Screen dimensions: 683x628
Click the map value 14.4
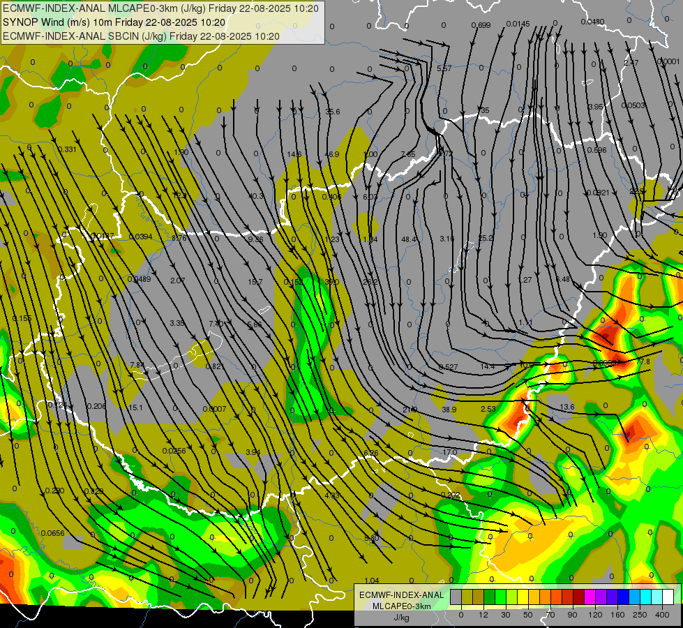click(488, 366)
